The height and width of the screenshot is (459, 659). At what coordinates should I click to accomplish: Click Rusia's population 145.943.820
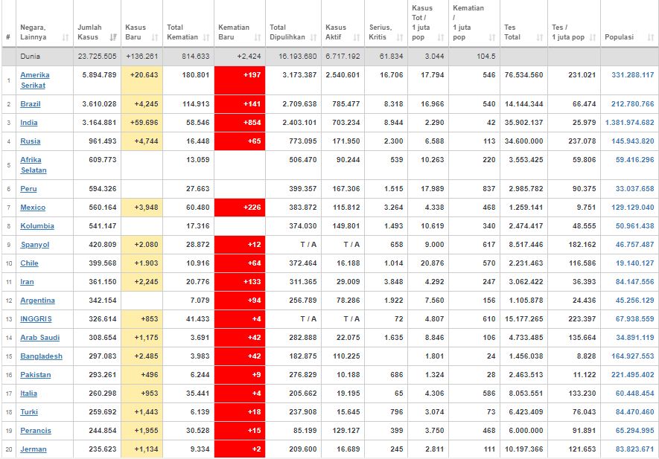click(x=632, y=141)
